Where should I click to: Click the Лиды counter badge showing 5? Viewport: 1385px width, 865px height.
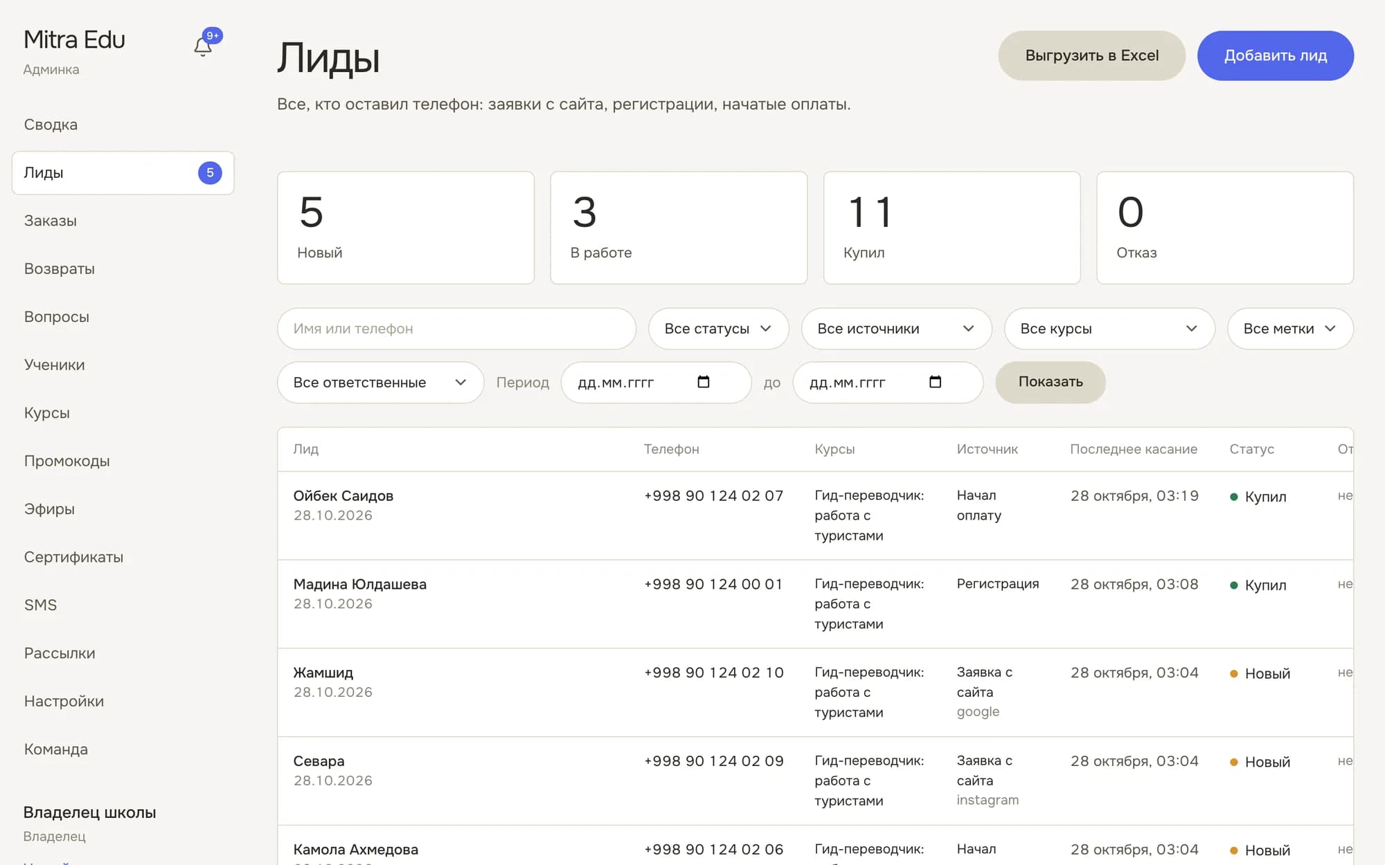[x=210, y=173]
